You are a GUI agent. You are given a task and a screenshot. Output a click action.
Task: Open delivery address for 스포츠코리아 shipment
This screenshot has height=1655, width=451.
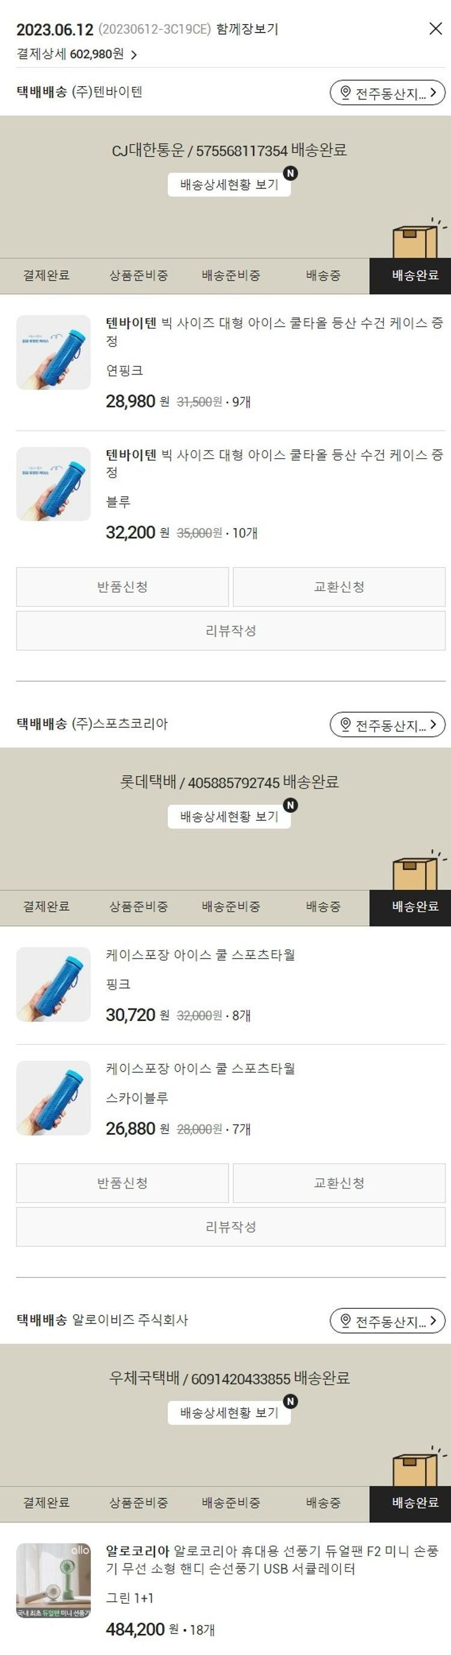click(x=387, y=725)
